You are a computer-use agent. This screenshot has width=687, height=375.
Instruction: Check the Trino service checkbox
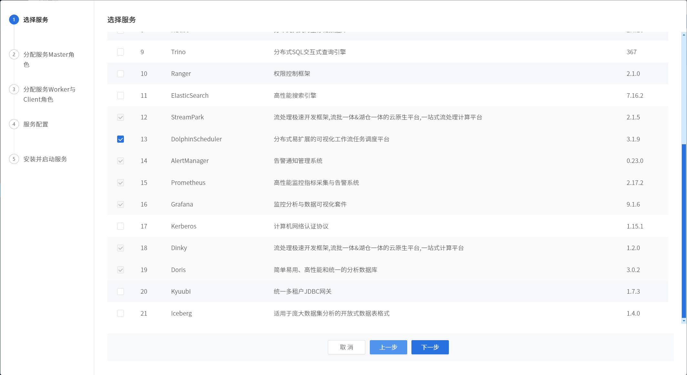(x=120, y=52)
